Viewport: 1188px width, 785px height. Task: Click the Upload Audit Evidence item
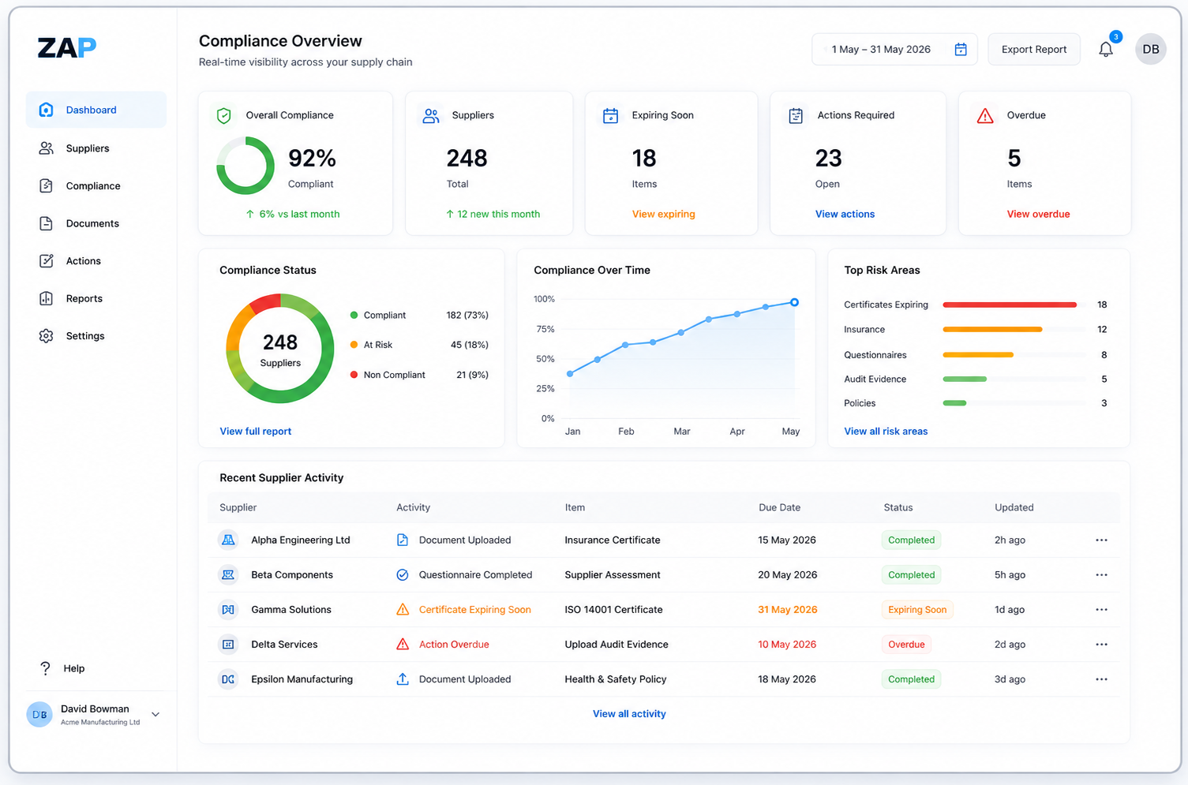point(616,645)
